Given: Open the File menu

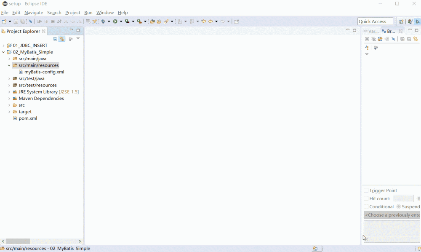Looking at the screenshot, I should click(x=5, y=13).
